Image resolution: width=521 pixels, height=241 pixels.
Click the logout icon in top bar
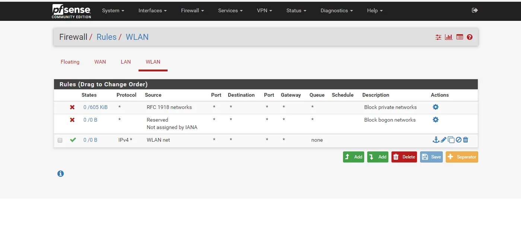[x=474, y=10]
